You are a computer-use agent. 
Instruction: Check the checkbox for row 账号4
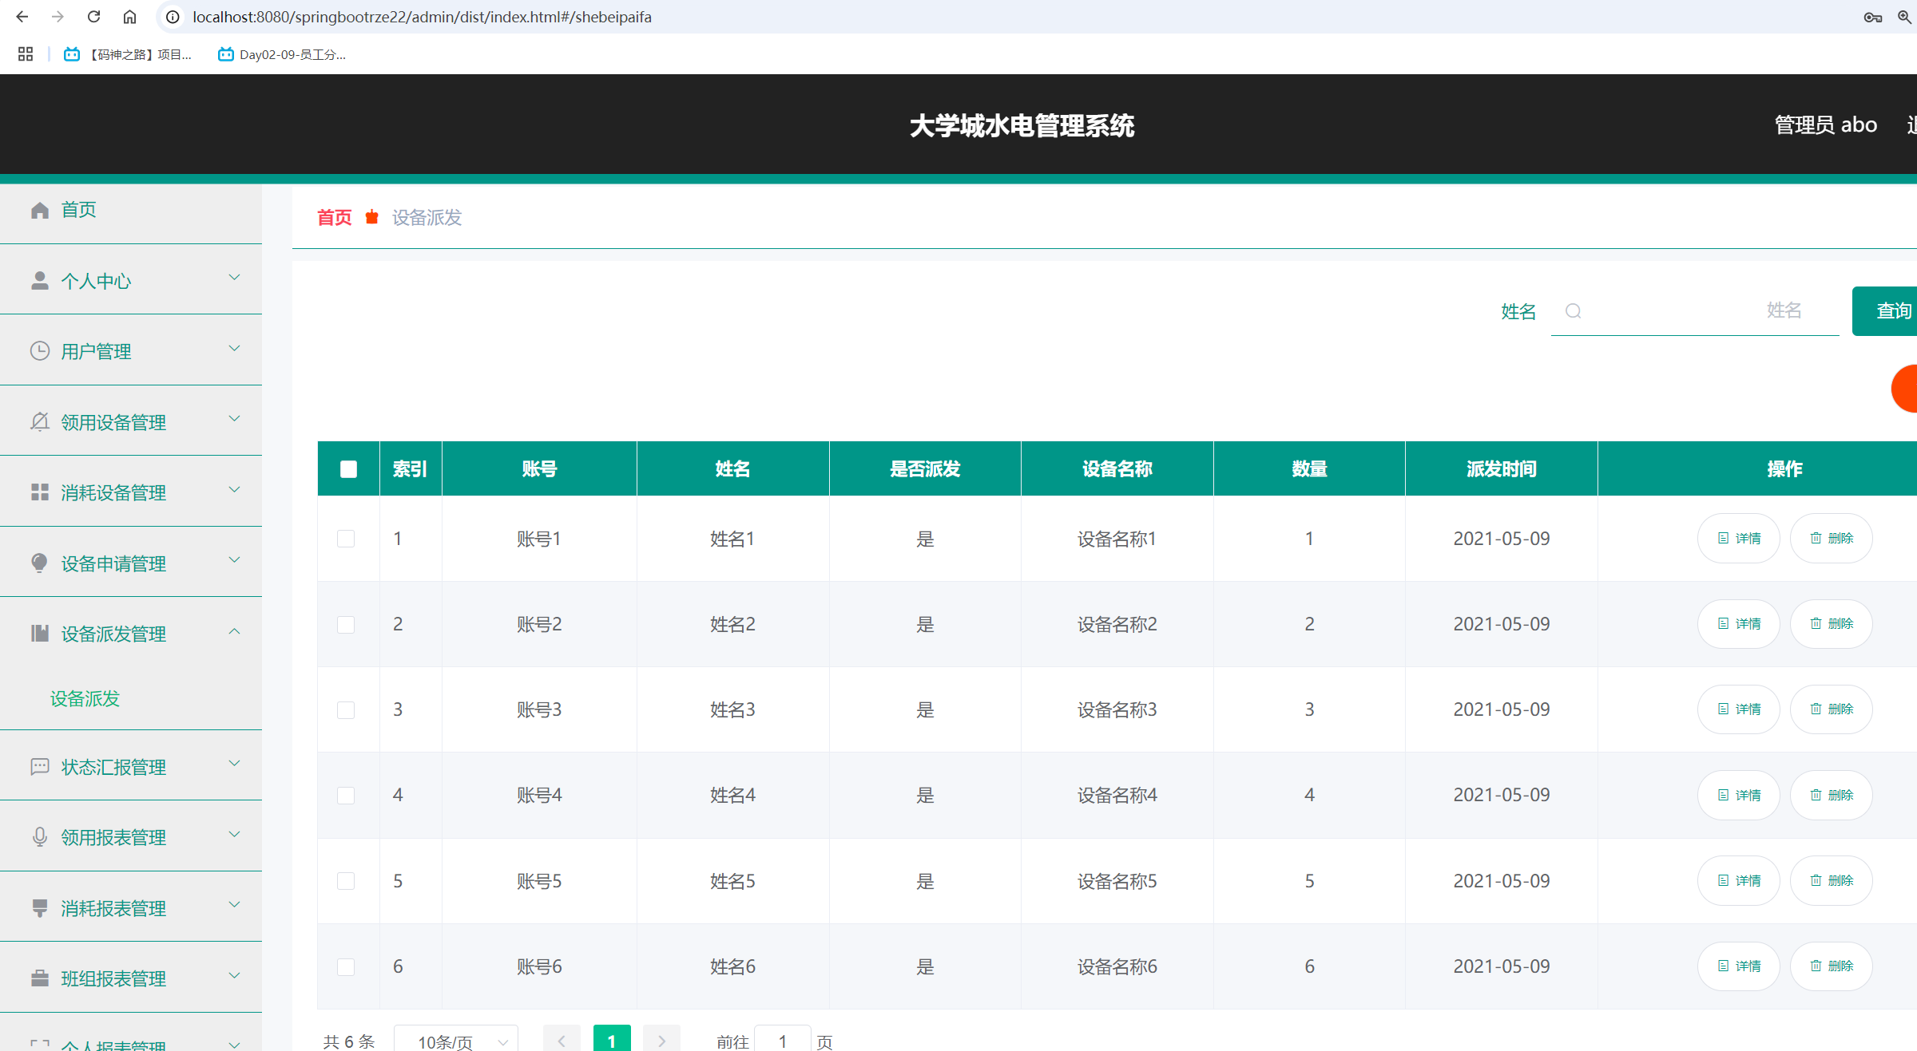coord(346,795)
